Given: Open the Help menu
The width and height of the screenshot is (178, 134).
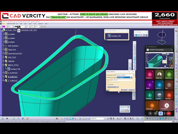Looking at the screenshot, I should (46, 24).
